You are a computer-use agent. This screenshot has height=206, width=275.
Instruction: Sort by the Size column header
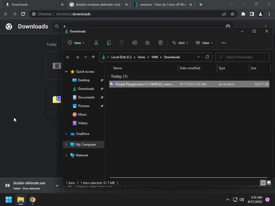(260, 68)
